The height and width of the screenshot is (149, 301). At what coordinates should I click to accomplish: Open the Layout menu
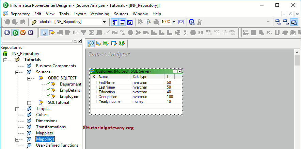80,14
